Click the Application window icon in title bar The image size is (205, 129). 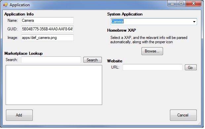[x=5, y=5]
